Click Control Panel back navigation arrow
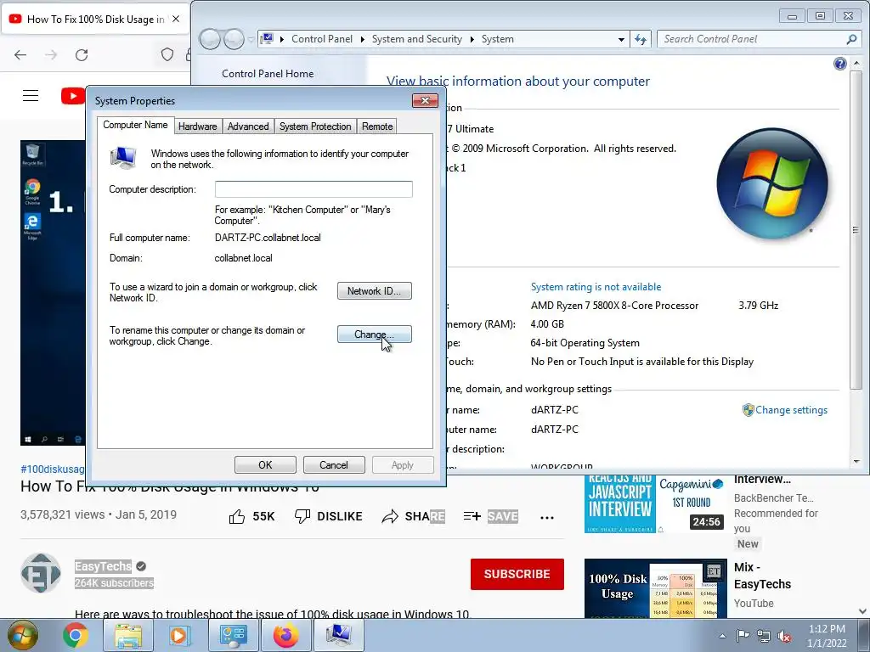The image size is (870, 652). click(x=211, y=39)
